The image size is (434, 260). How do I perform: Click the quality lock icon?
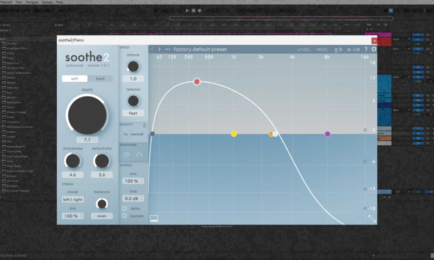[145, 125]
